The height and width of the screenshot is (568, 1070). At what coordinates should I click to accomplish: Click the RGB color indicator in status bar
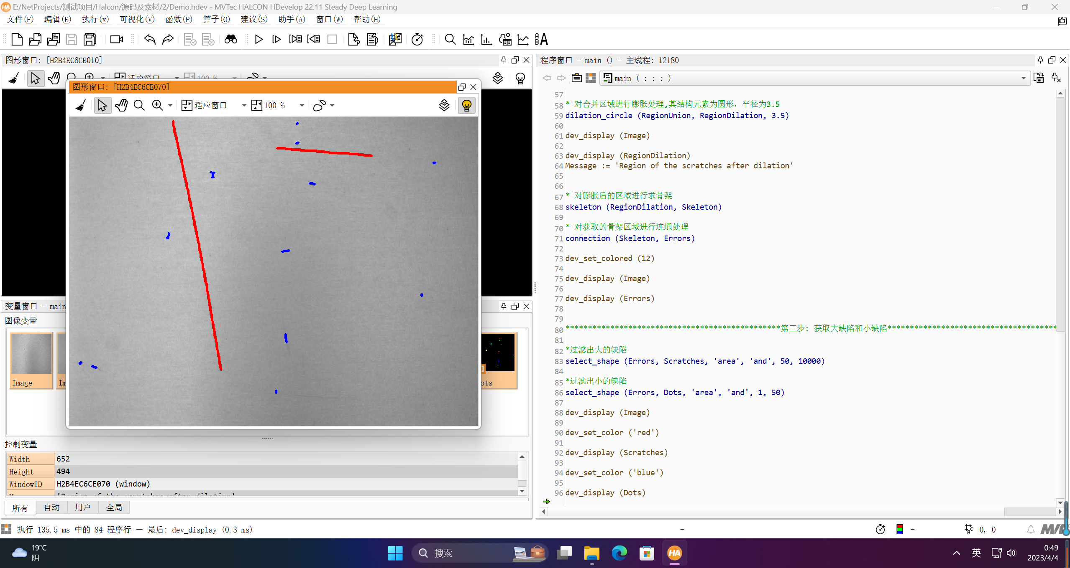[899, 530]
